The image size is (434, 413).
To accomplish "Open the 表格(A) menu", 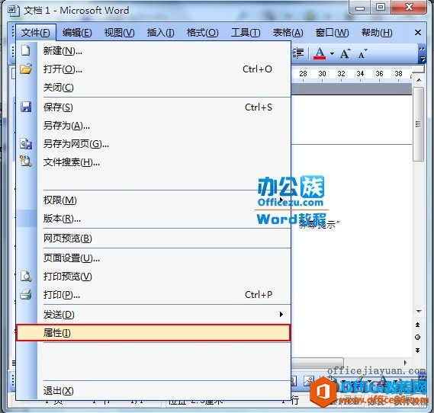I will 288,33.
